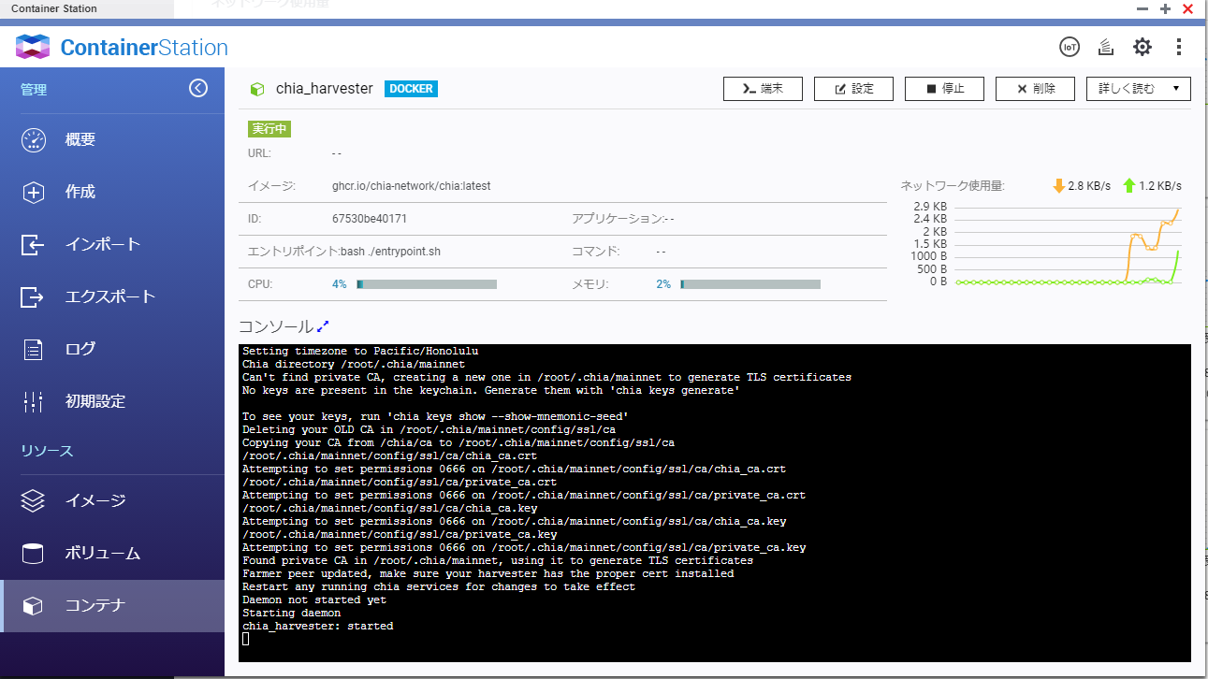Viewport: 1208px width, 679px height.
Task: Open the IoT panel icon
Action: point(1069,46)
